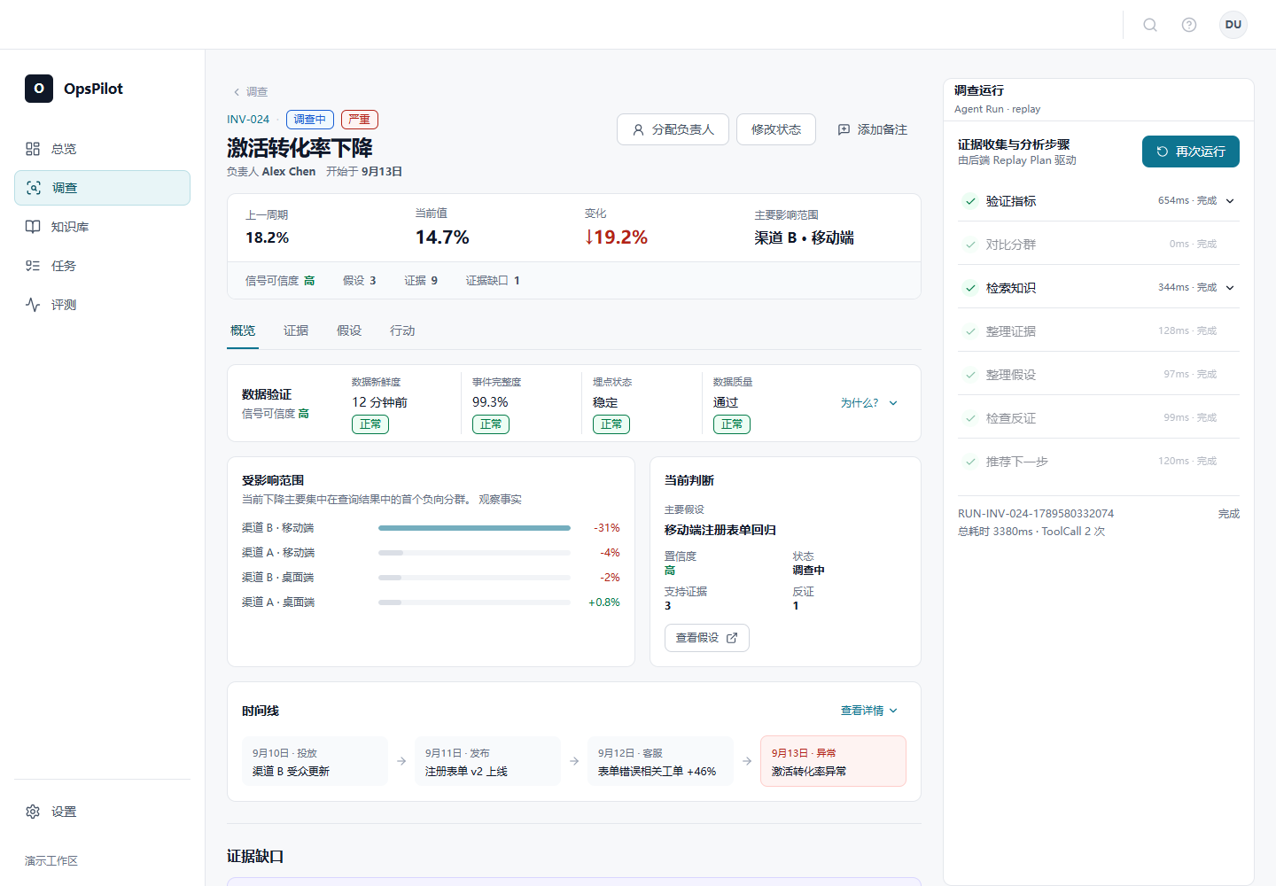The image size is (1276, 886).
Task: Open the DU user avatar menu
Action: coord(1233,25)
